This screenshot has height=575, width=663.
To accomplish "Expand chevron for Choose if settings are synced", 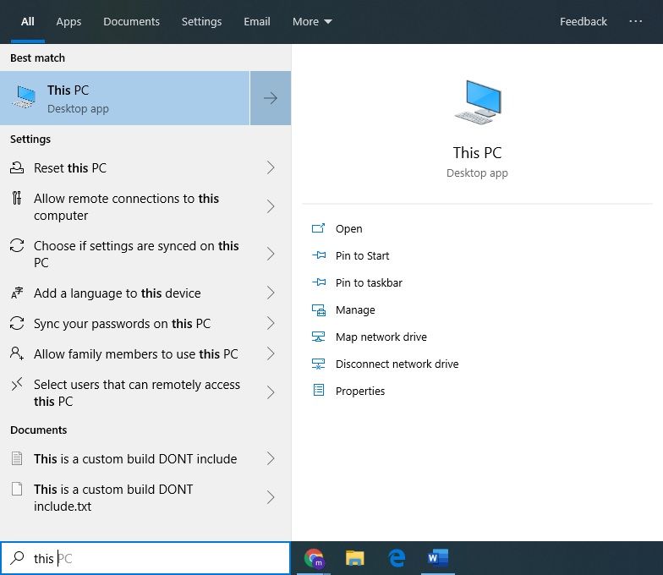I will (x=271, y=254).
